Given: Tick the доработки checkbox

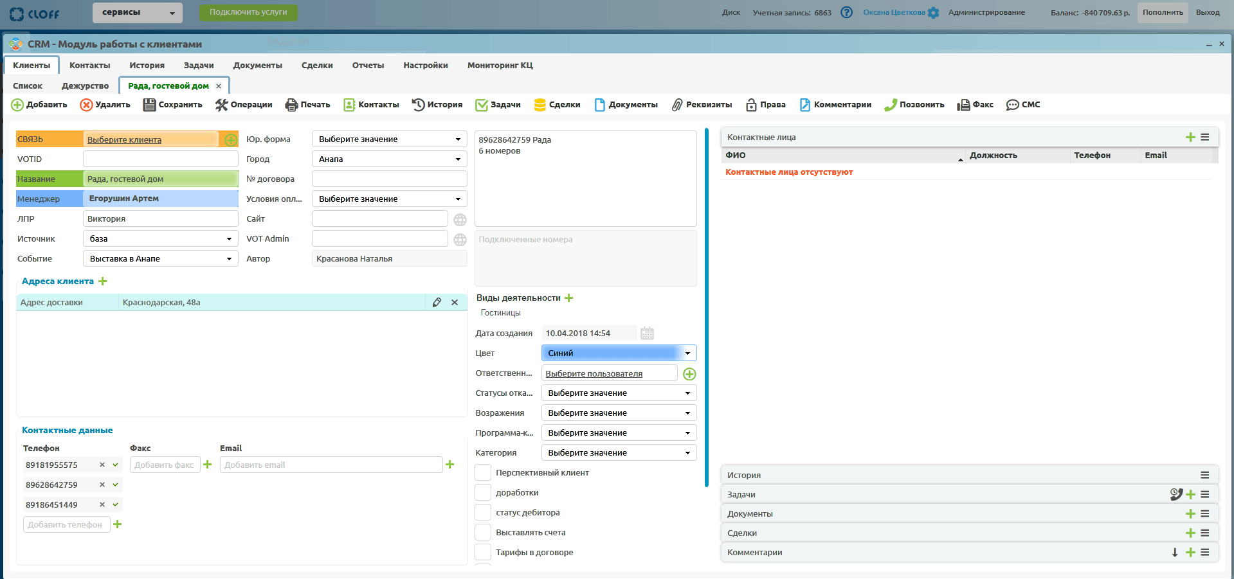Looking at the screenshot, I should [483, 493].
